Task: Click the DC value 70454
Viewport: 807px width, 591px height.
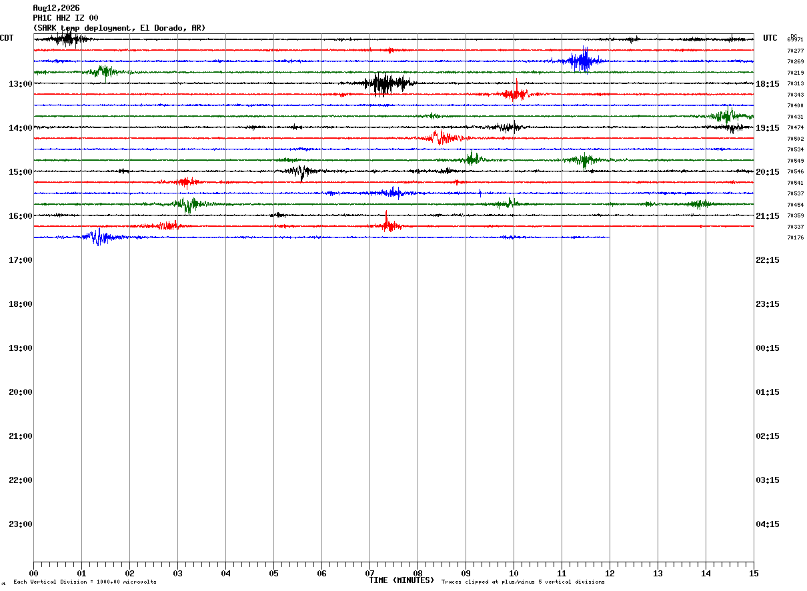Action: [x=795, y=205]
